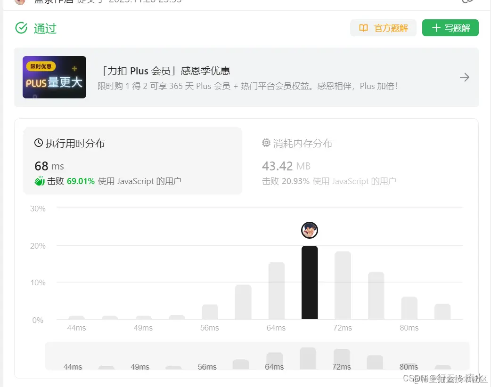
Task: Click the clapping hands icon beside 击败
Action: coord(40,181)
